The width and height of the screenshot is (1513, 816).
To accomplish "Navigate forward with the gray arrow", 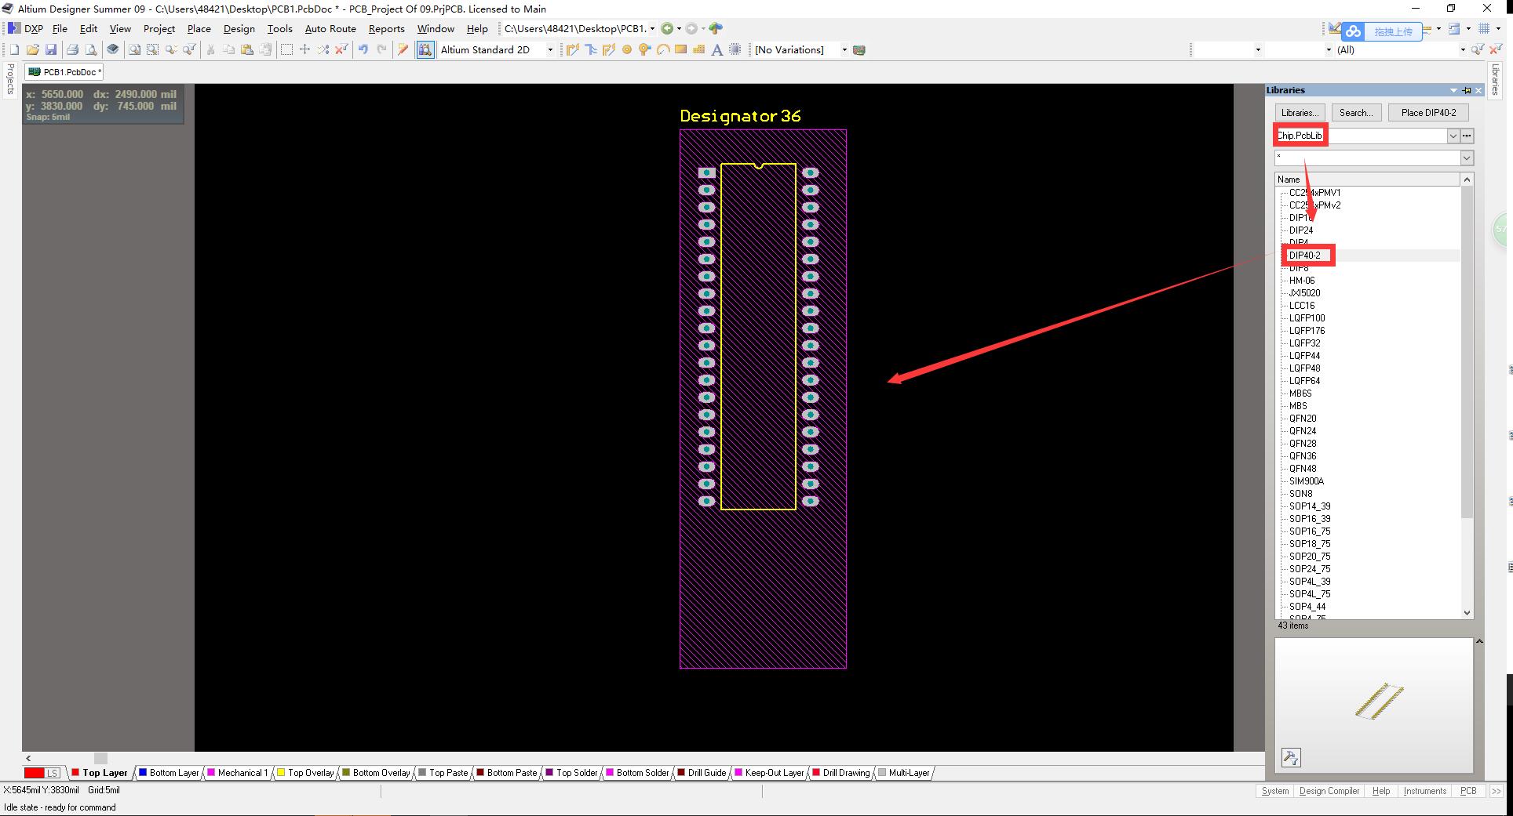I will click(x=691, y=28).
